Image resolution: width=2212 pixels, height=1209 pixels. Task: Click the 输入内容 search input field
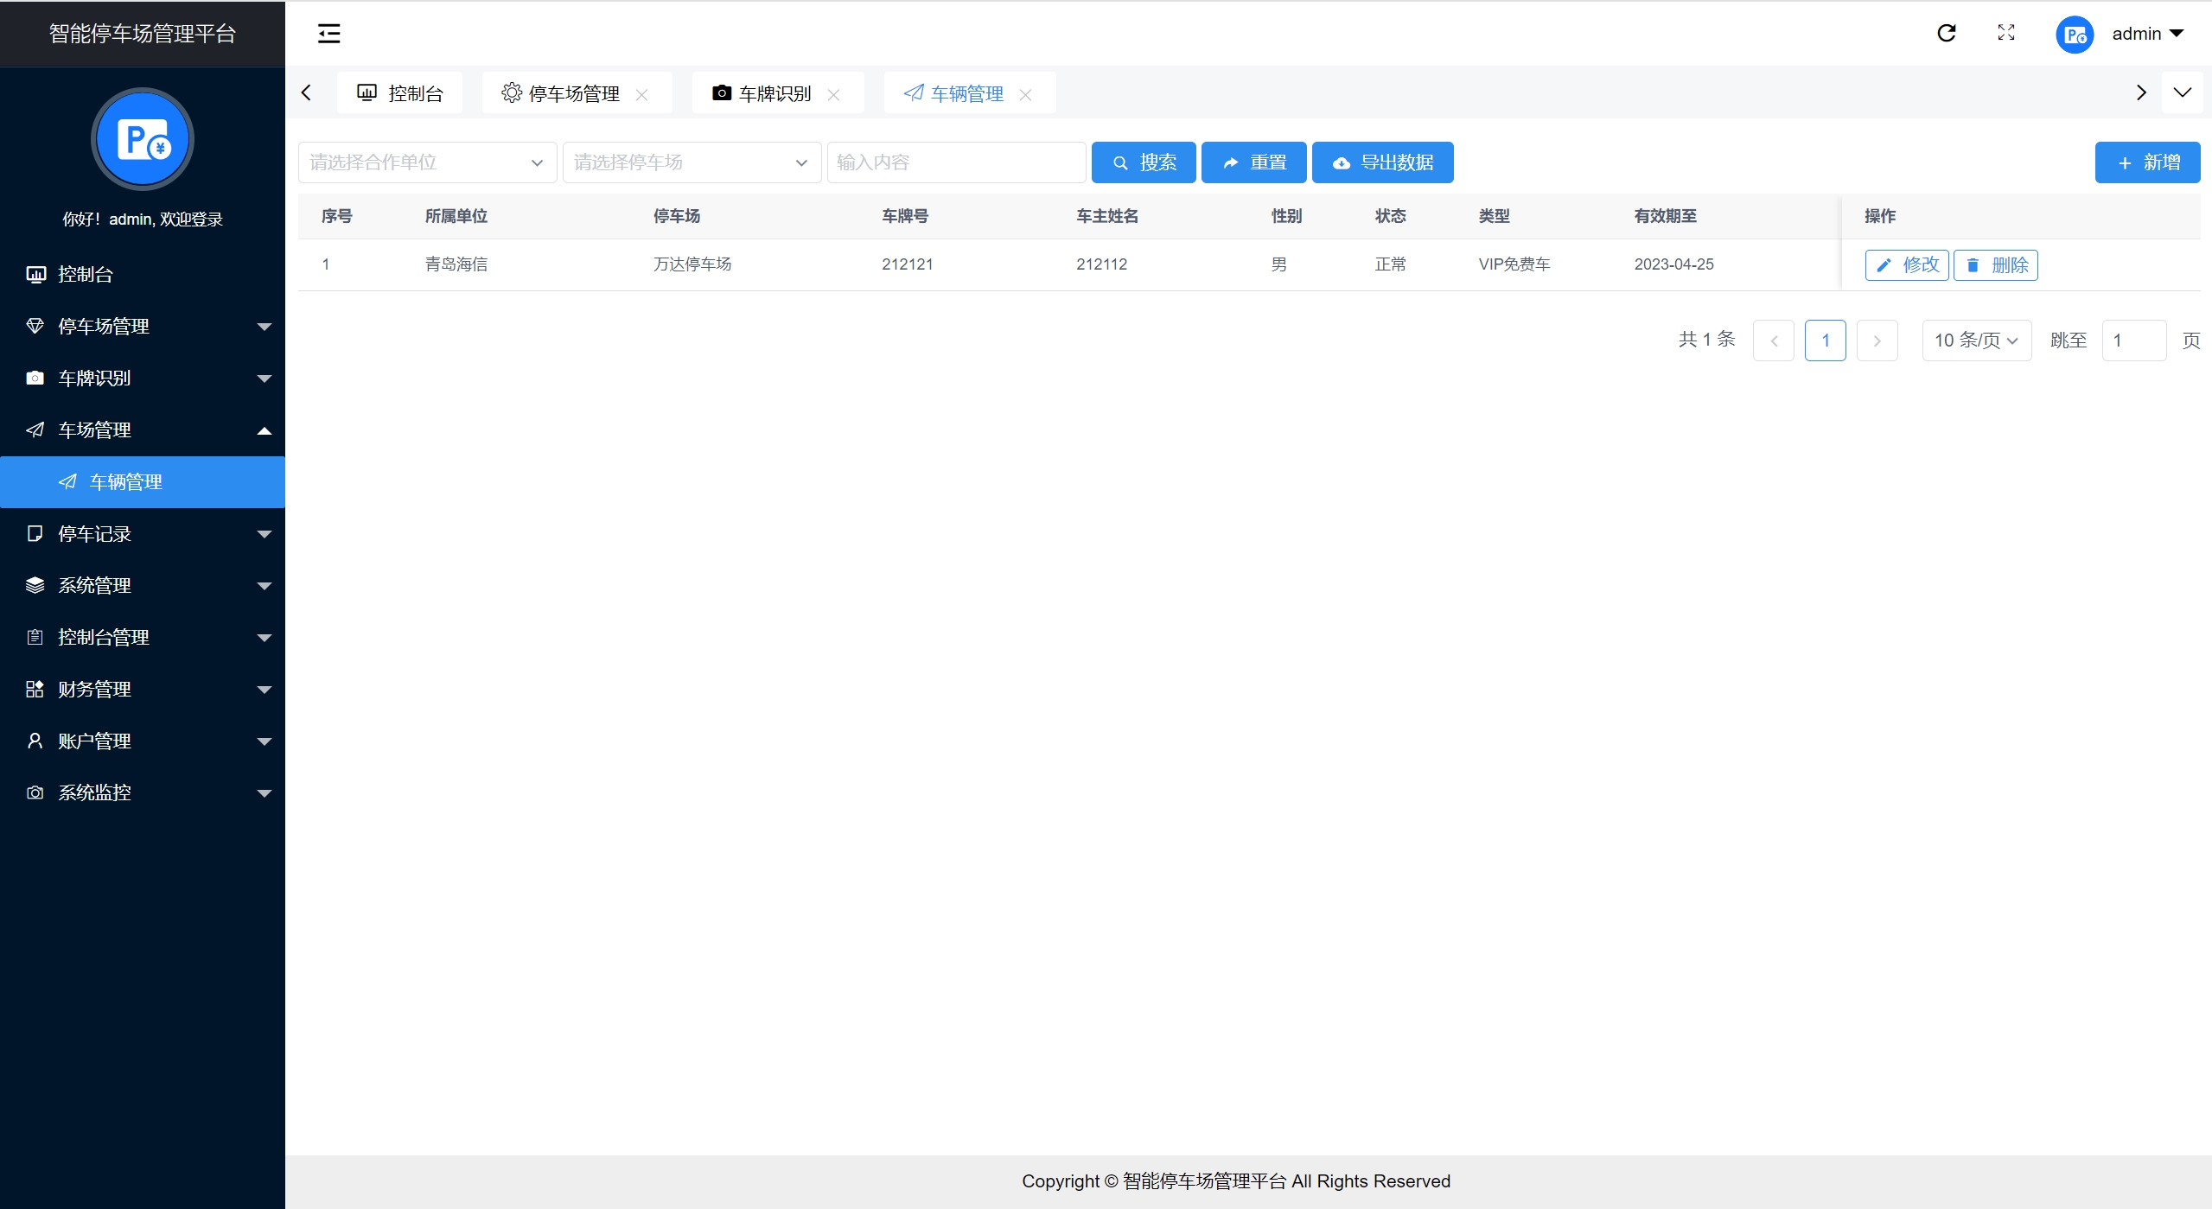956,162
